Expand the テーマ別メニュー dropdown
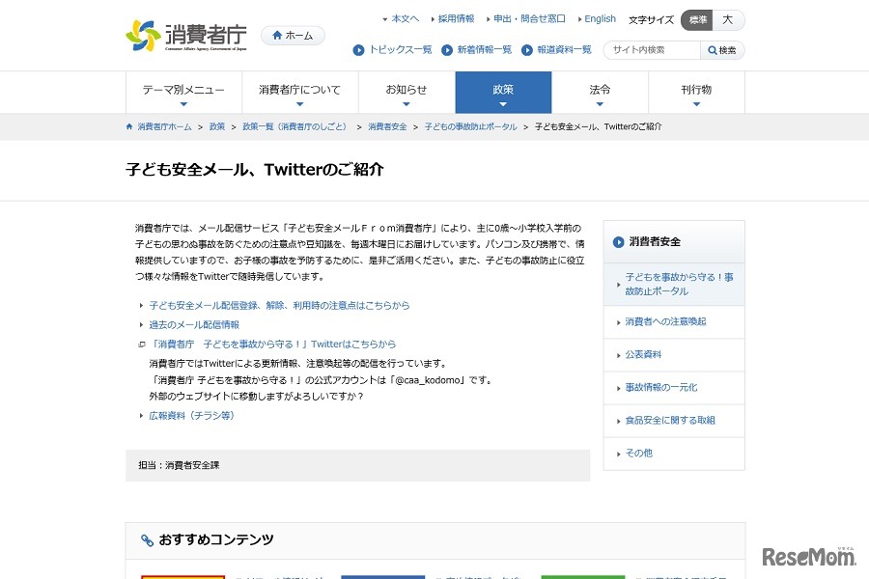Viewport: 869px width, 579px height. 183,92
